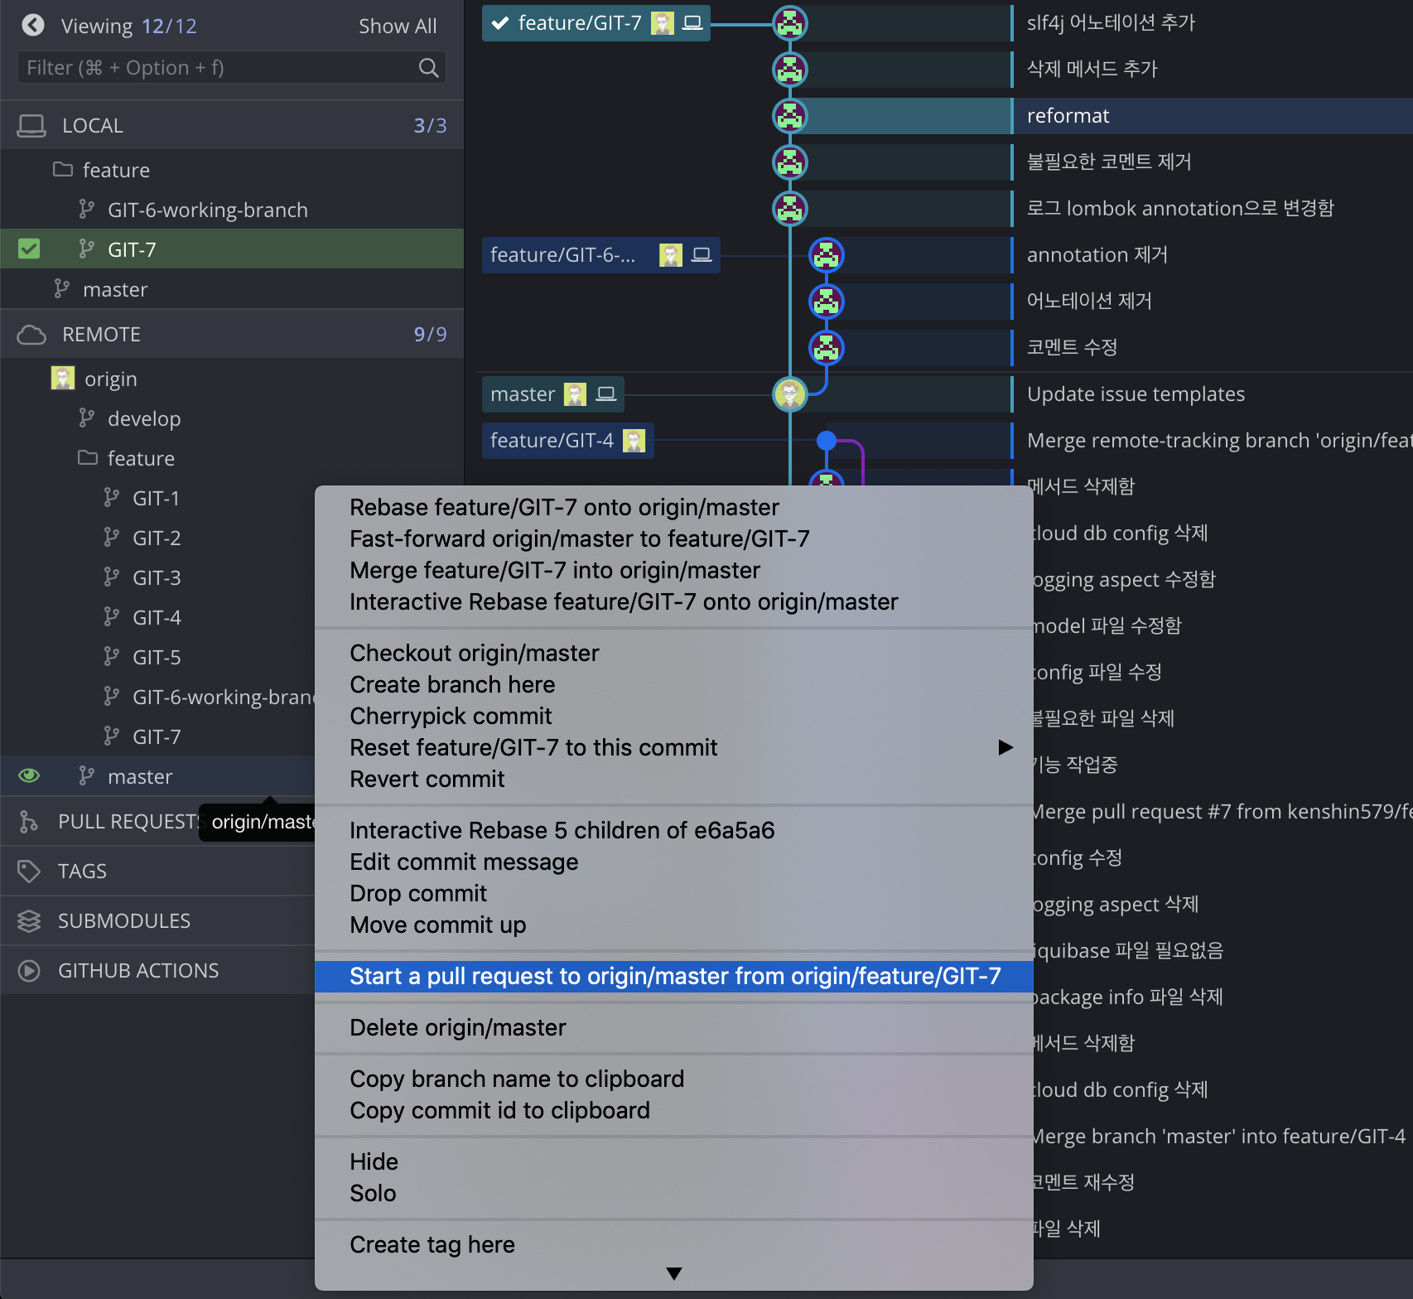Open the Reset feature/GIT-7 submenu arrow
The height and width of the screenshot is (1299, 1413).
tap(1005, 747)
